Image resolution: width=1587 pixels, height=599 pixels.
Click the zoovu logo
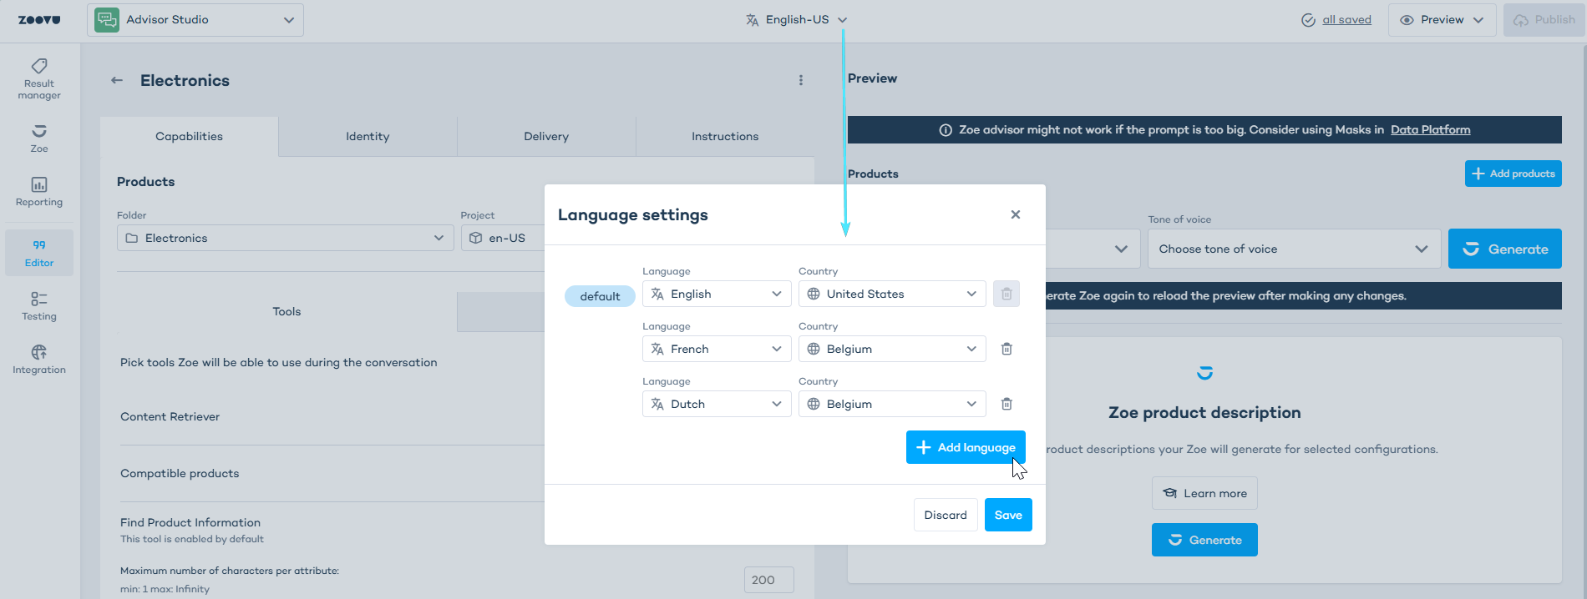(x=39, y=20)
